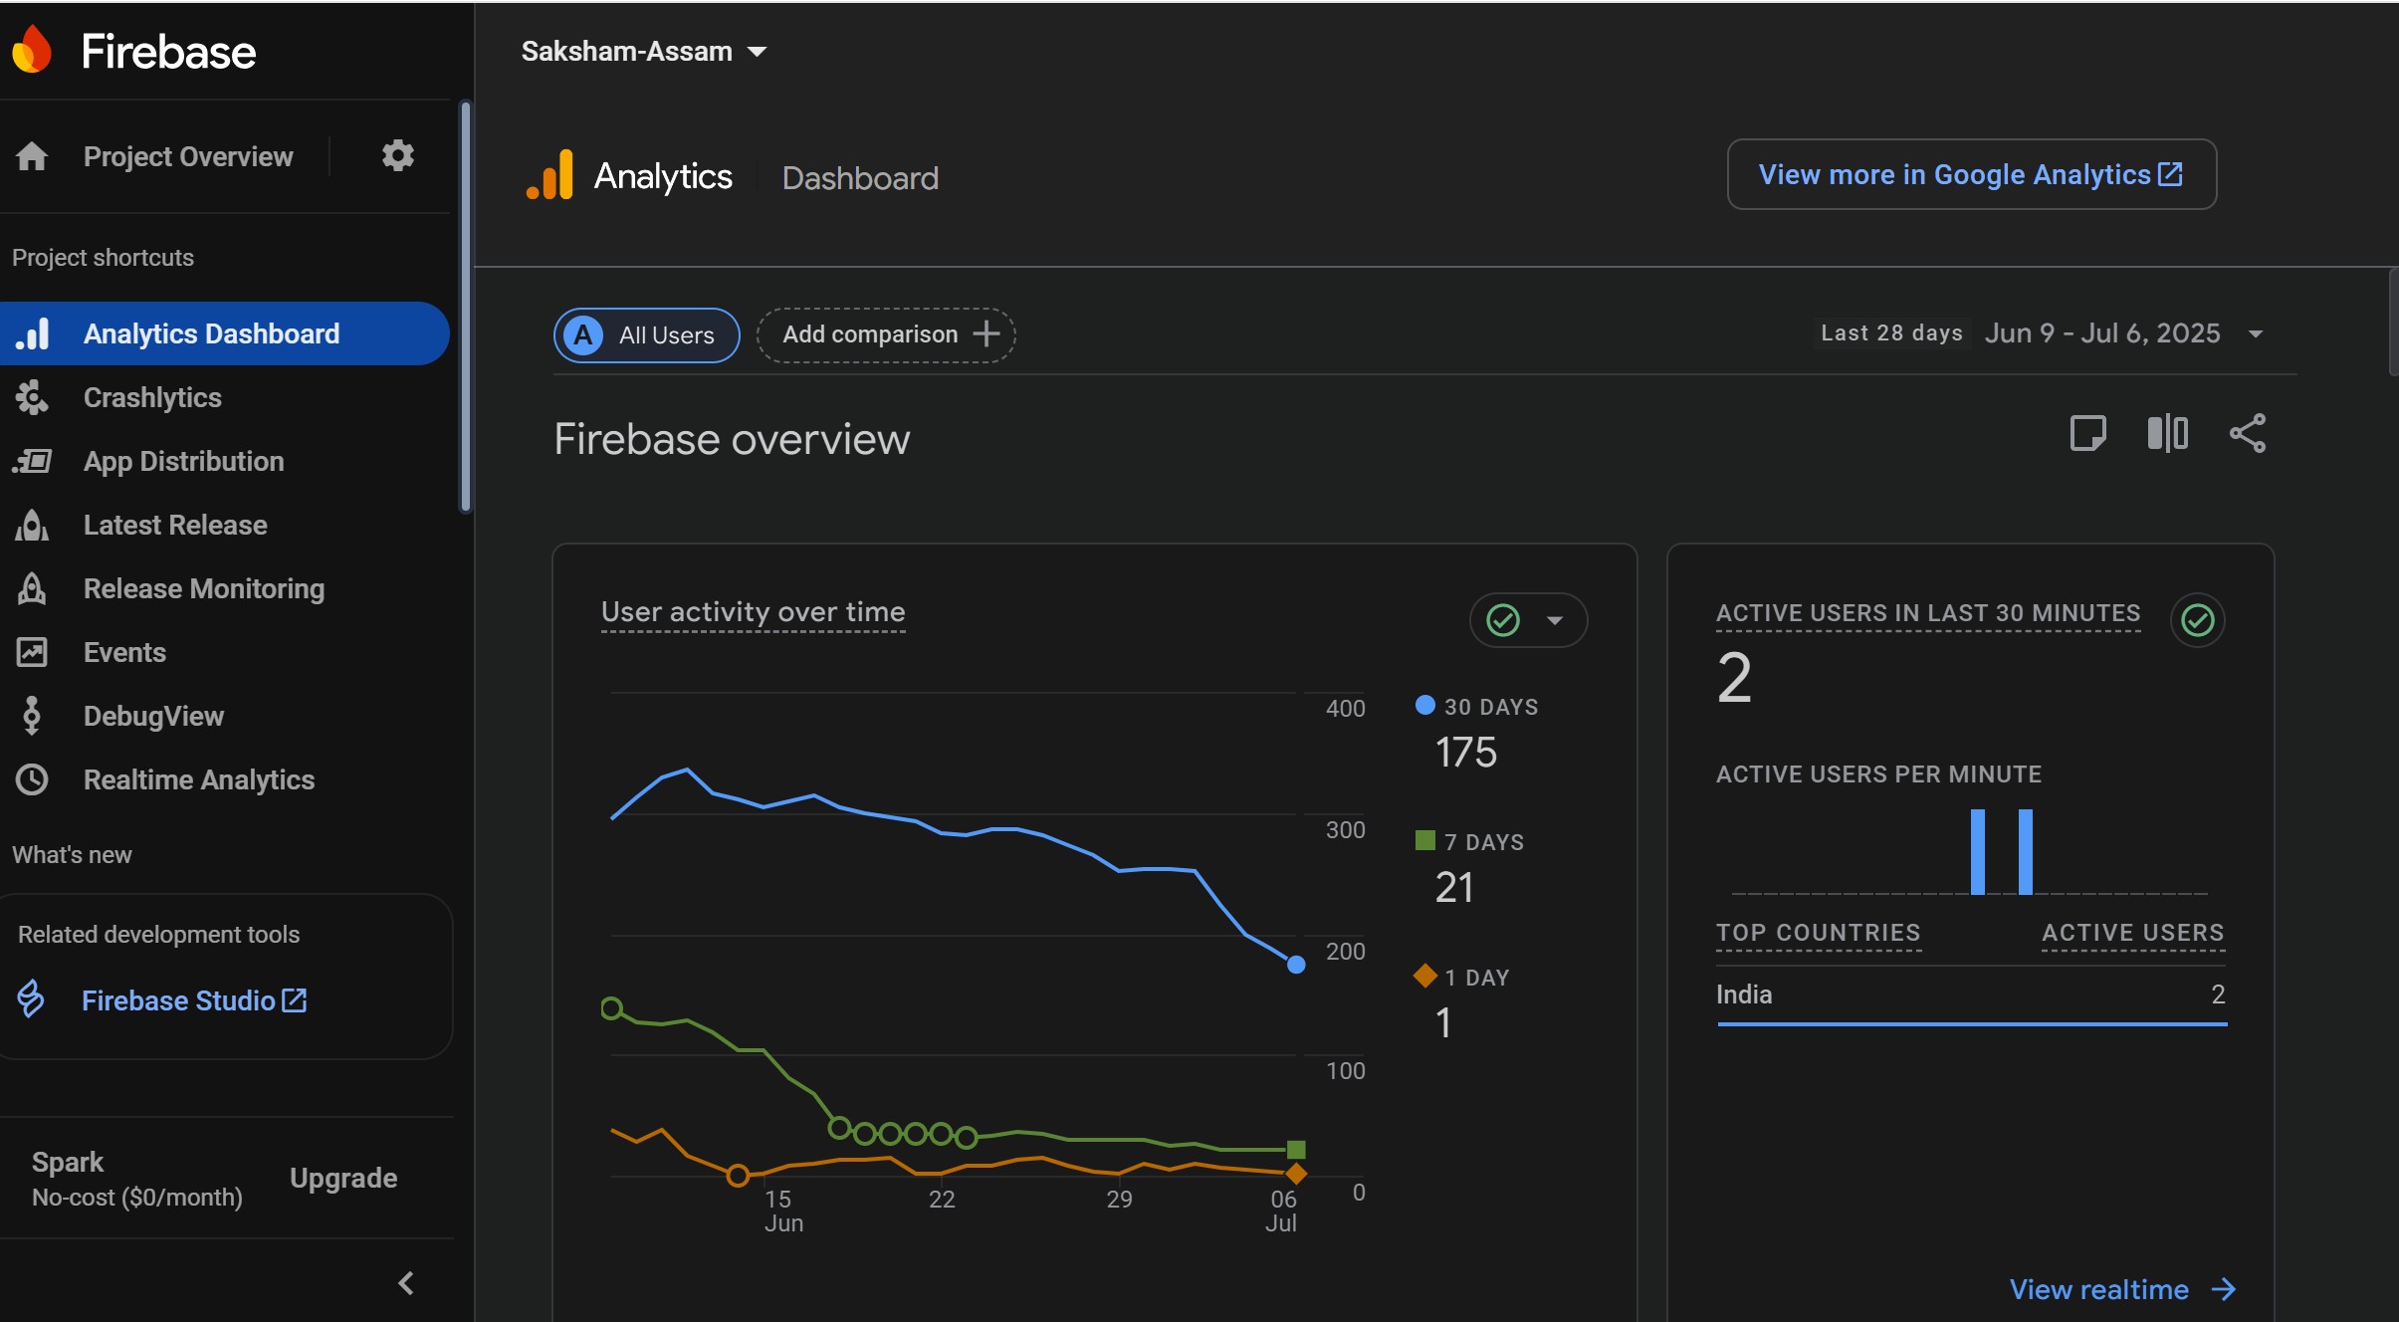Expand user activity chart options dropdown

pos(1529,620)
